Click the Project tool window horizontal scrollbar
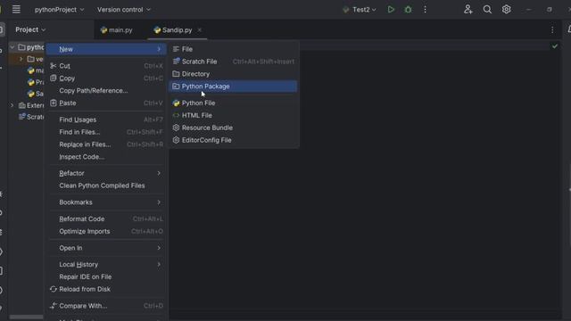 26,317
